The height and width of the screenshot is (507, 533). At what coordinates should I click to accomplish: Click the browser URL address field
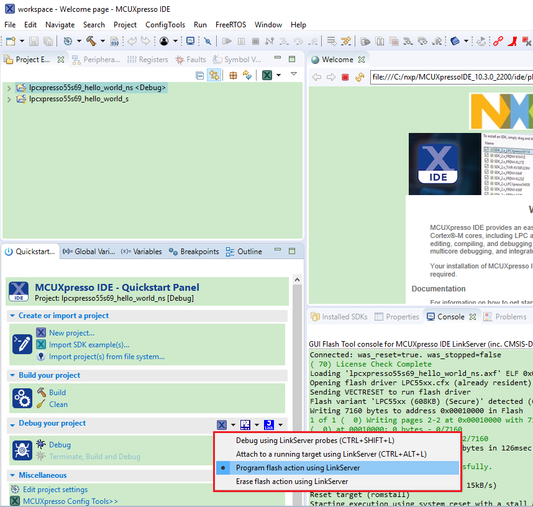[x=450, y=78]
